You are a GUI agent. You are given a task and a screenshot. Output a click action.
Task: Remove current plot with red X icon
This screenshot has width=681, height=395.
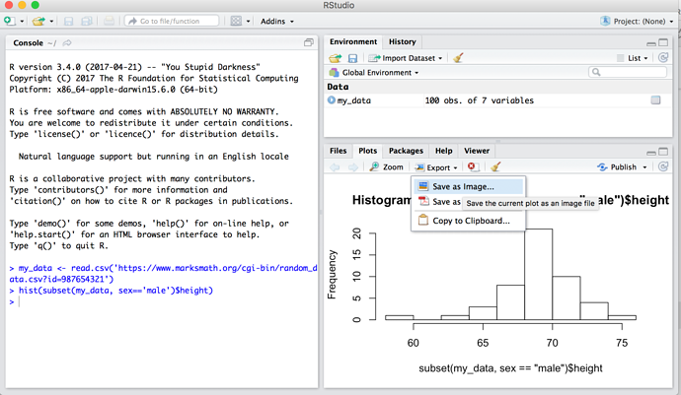tap(473, 167)
